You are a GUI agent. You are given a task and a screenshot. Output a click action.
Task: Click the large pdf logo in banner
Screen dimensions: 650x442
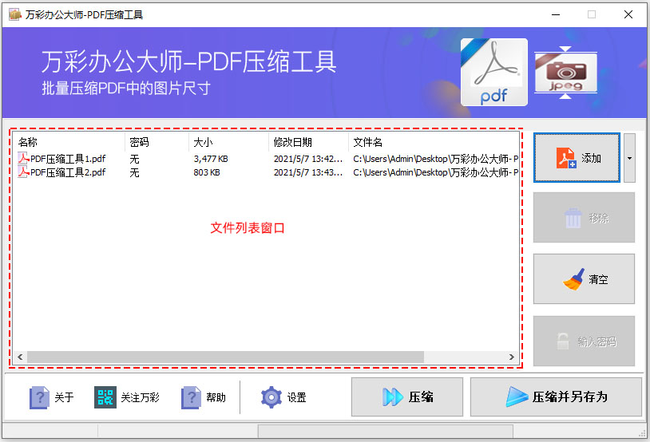tap(494, 72)
